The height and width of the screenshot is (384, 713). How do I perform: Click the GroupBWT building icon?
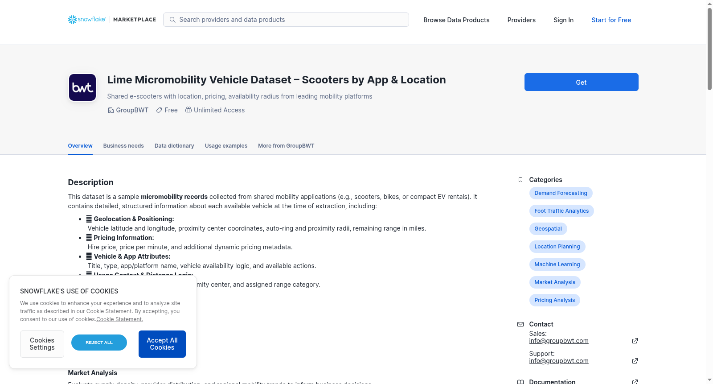111,110
